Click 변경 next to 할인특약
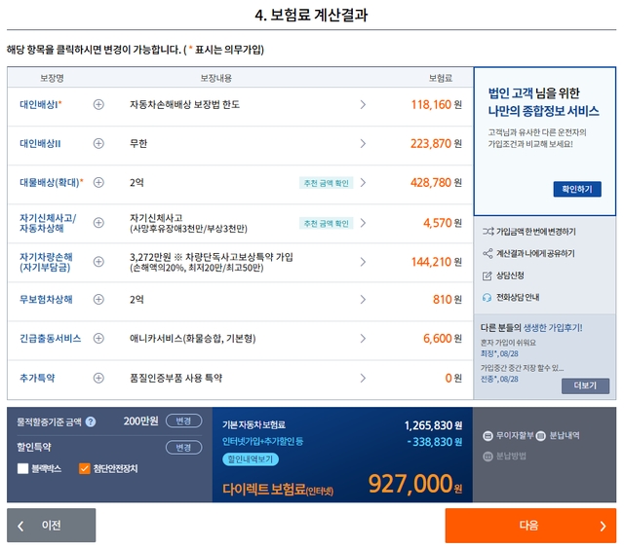 [183, 448]
